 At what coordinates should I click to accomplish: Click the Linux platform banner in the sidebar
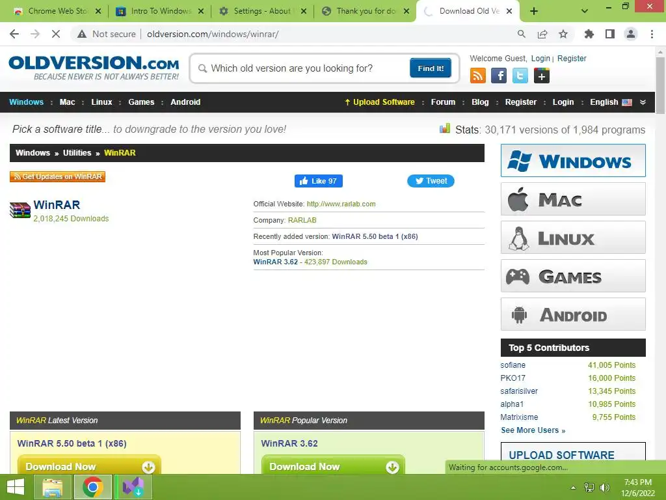(573, 238)
